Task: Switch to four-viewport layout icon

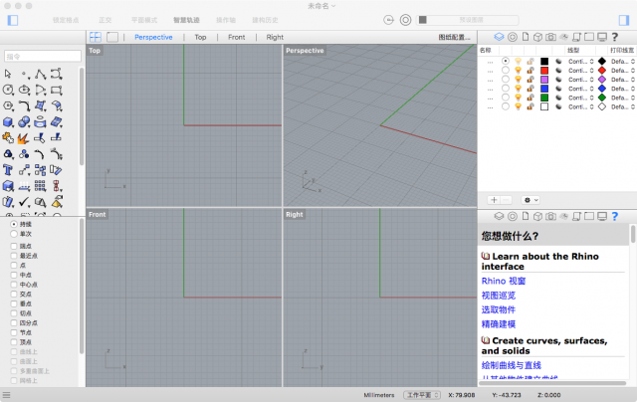Action: [96, 37]
